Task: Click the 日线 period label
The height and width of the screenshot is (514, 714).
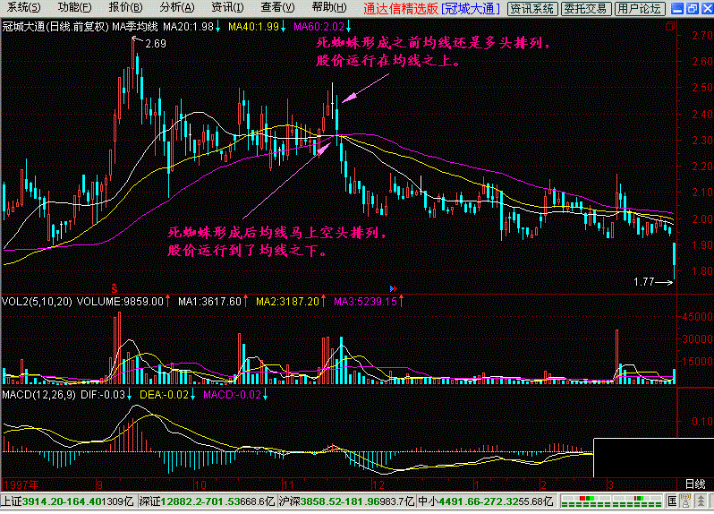Action: click(695, 484)
